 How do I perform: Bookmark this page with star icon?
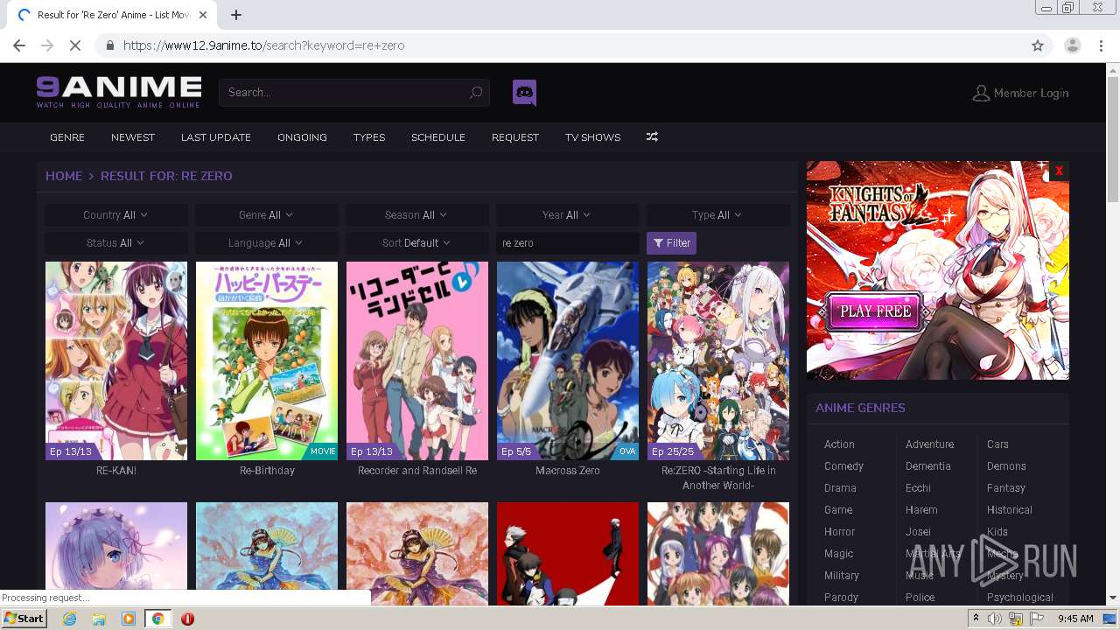coord(1038,45)
